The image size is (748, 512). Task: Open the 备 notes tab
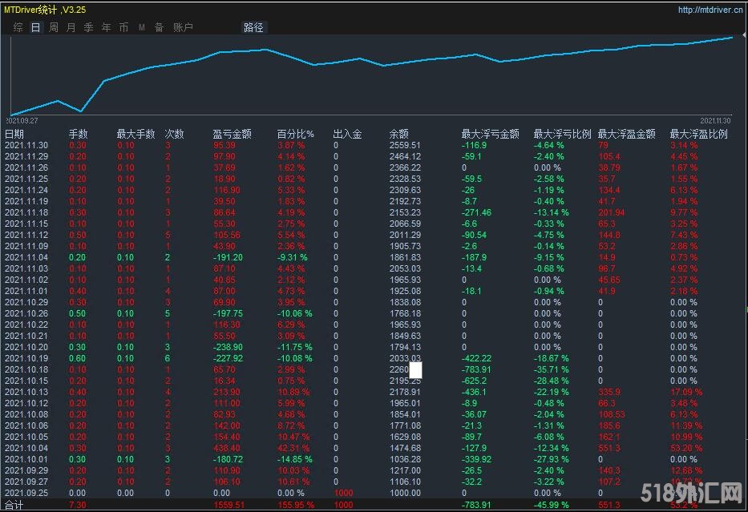(x=159, y=27)
